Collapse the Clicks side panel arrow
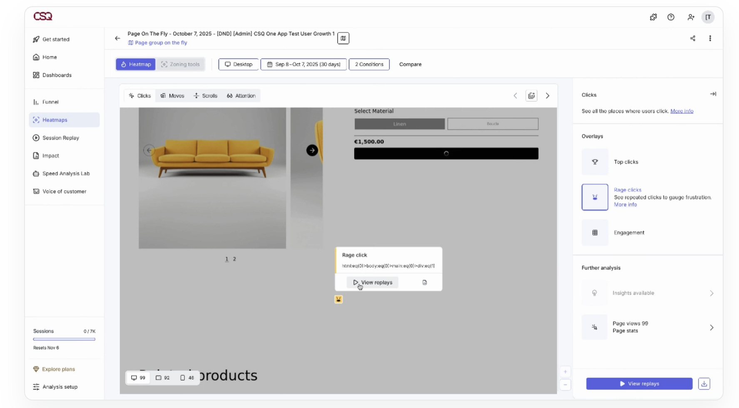Image resolution: width=739 pixels, height=408 pixels. tap(713, 94)
